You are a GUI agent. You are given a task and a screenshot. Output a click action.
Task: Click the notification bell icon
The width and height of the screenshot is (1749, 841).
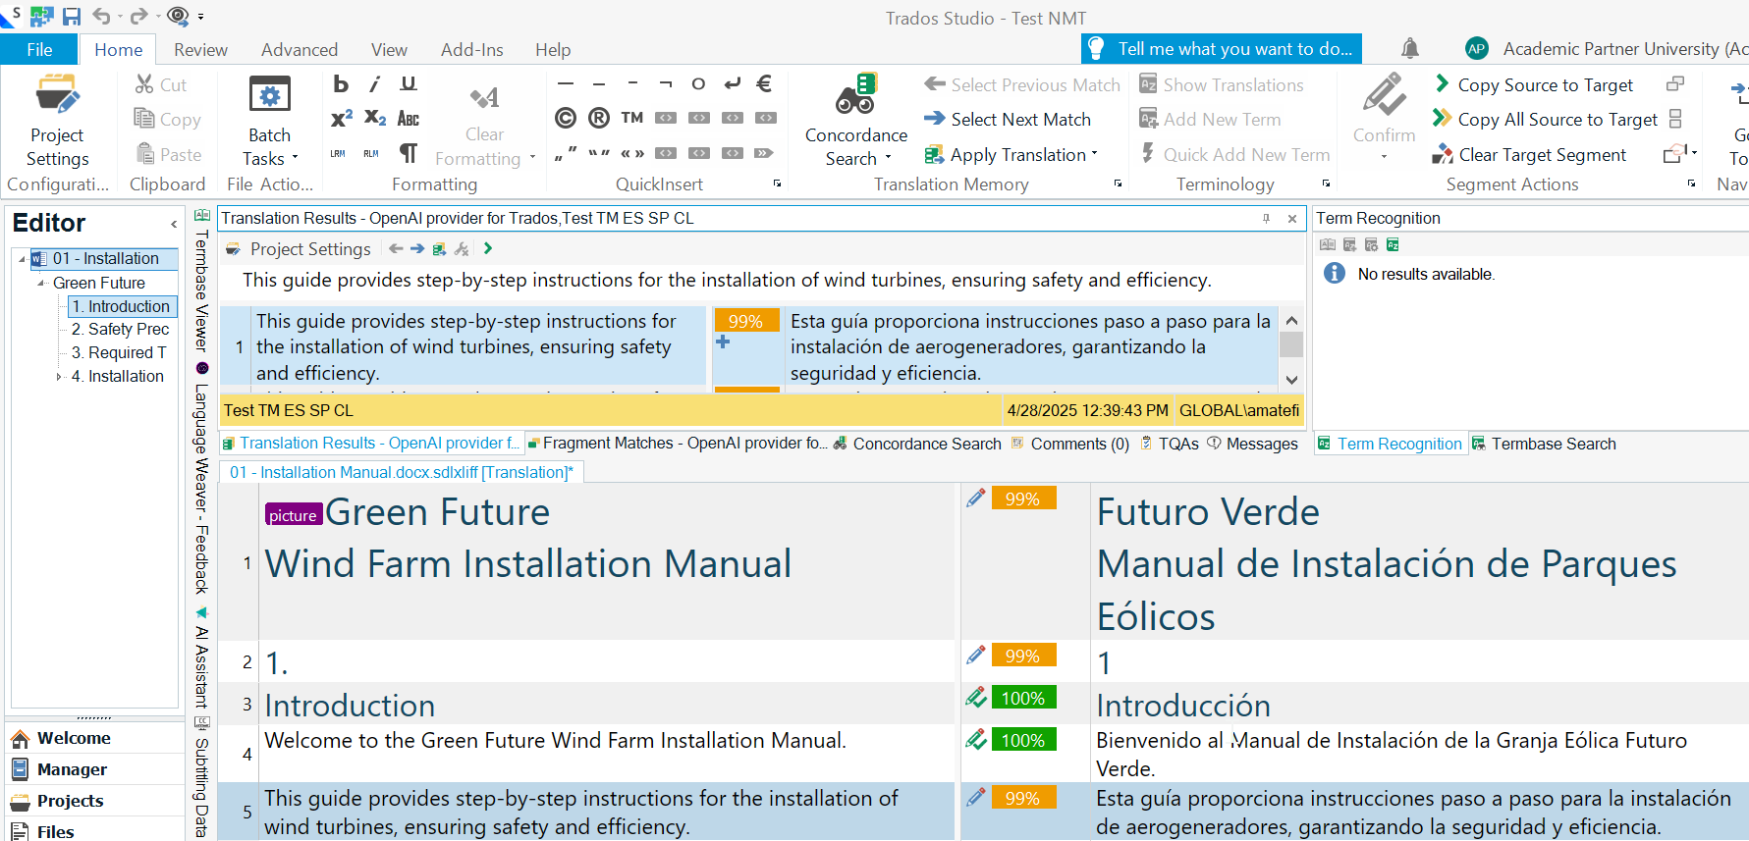[1410, 49]
